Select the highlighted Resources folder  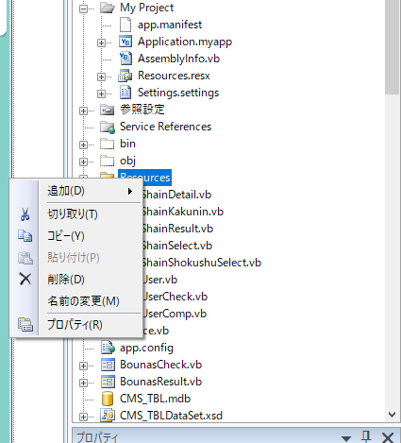coord(144,178)
